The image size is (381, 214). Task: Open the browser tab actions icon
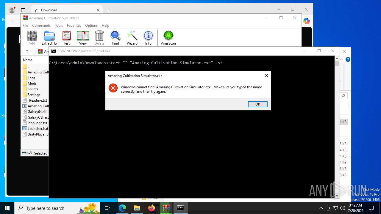pyautogui.click(x=23, y=10)
